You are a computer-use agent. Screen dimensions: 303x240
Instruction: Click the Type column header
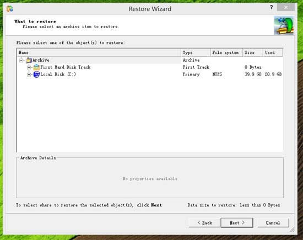(196, 52)
